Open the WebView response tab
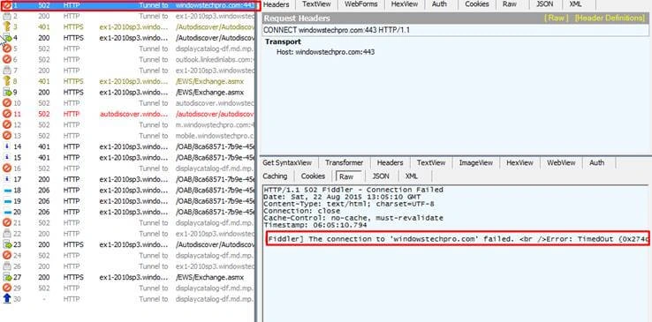 (x=560, y=163)
